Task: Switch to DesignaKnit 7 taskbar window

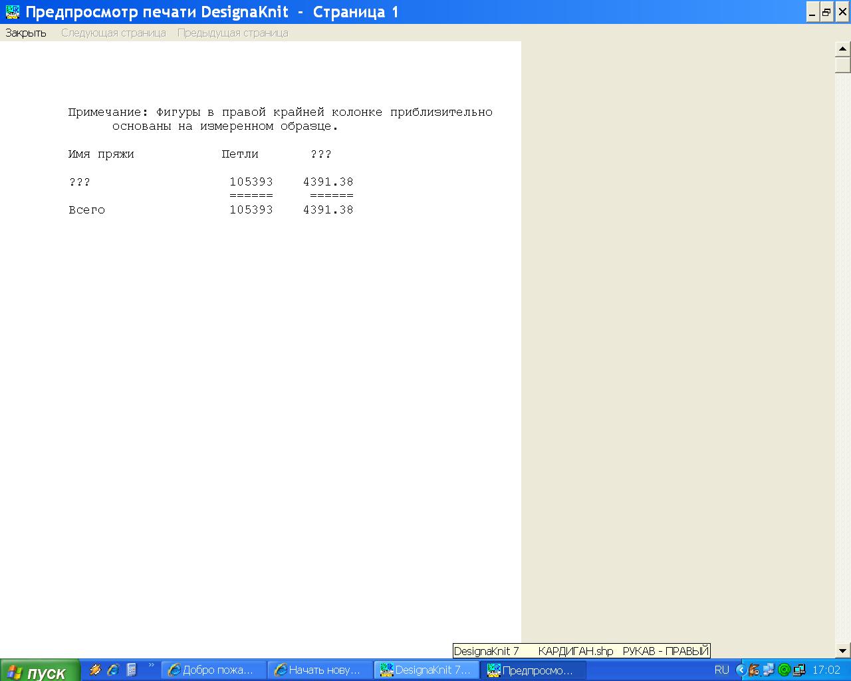Action: tap(427, 670)
